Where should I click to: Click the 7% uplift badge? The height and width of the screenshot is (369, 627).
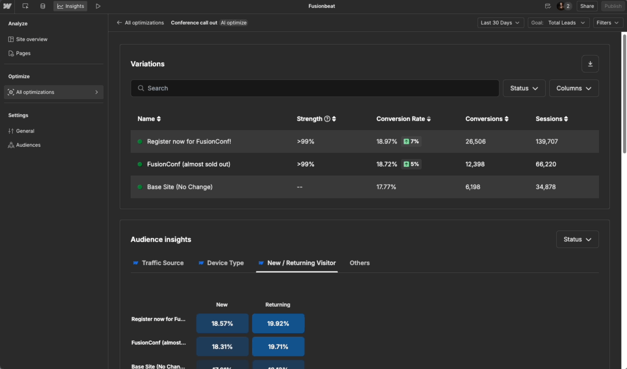[x=411, y=141]
